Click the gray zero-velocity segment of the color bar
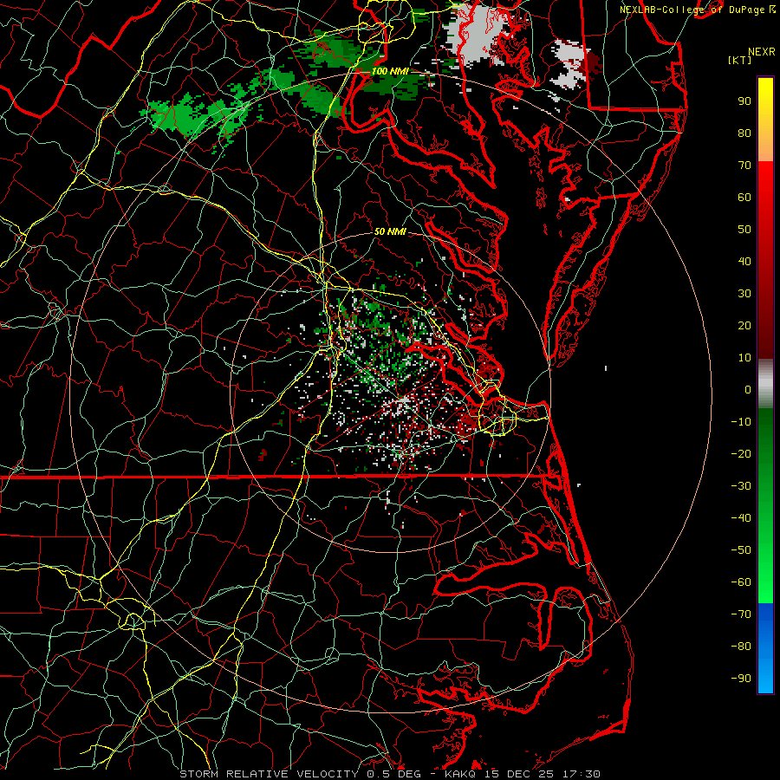Viewport: 780px width, 780px height. click(765, 383)
